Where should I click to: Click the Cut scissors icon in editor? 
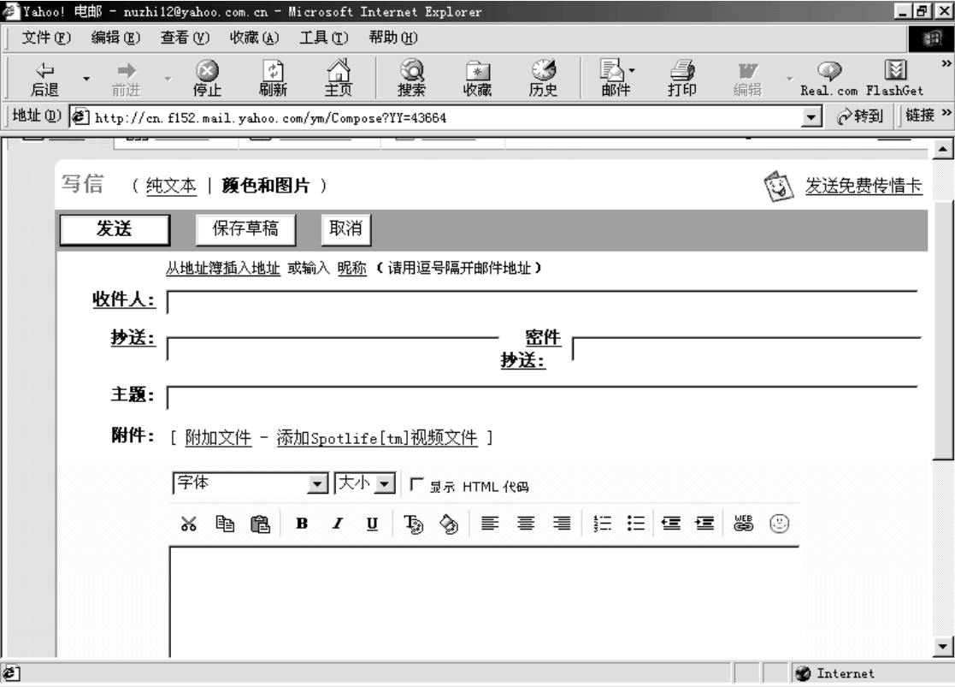pos(189,524)
